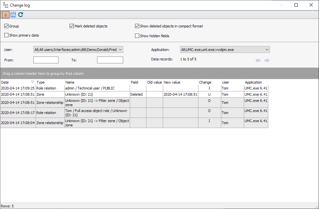Go to previous data records page arrow
Viewport: 319px width, 209px height.
pos(258,60)
